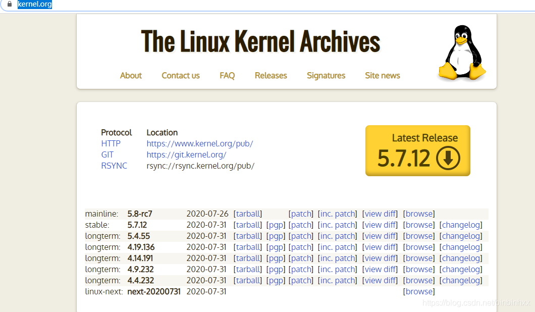Download longterm 4.14.191 tarball
Image resolution: width=535 pixels, height=312 pixels.
click(248, 258)
